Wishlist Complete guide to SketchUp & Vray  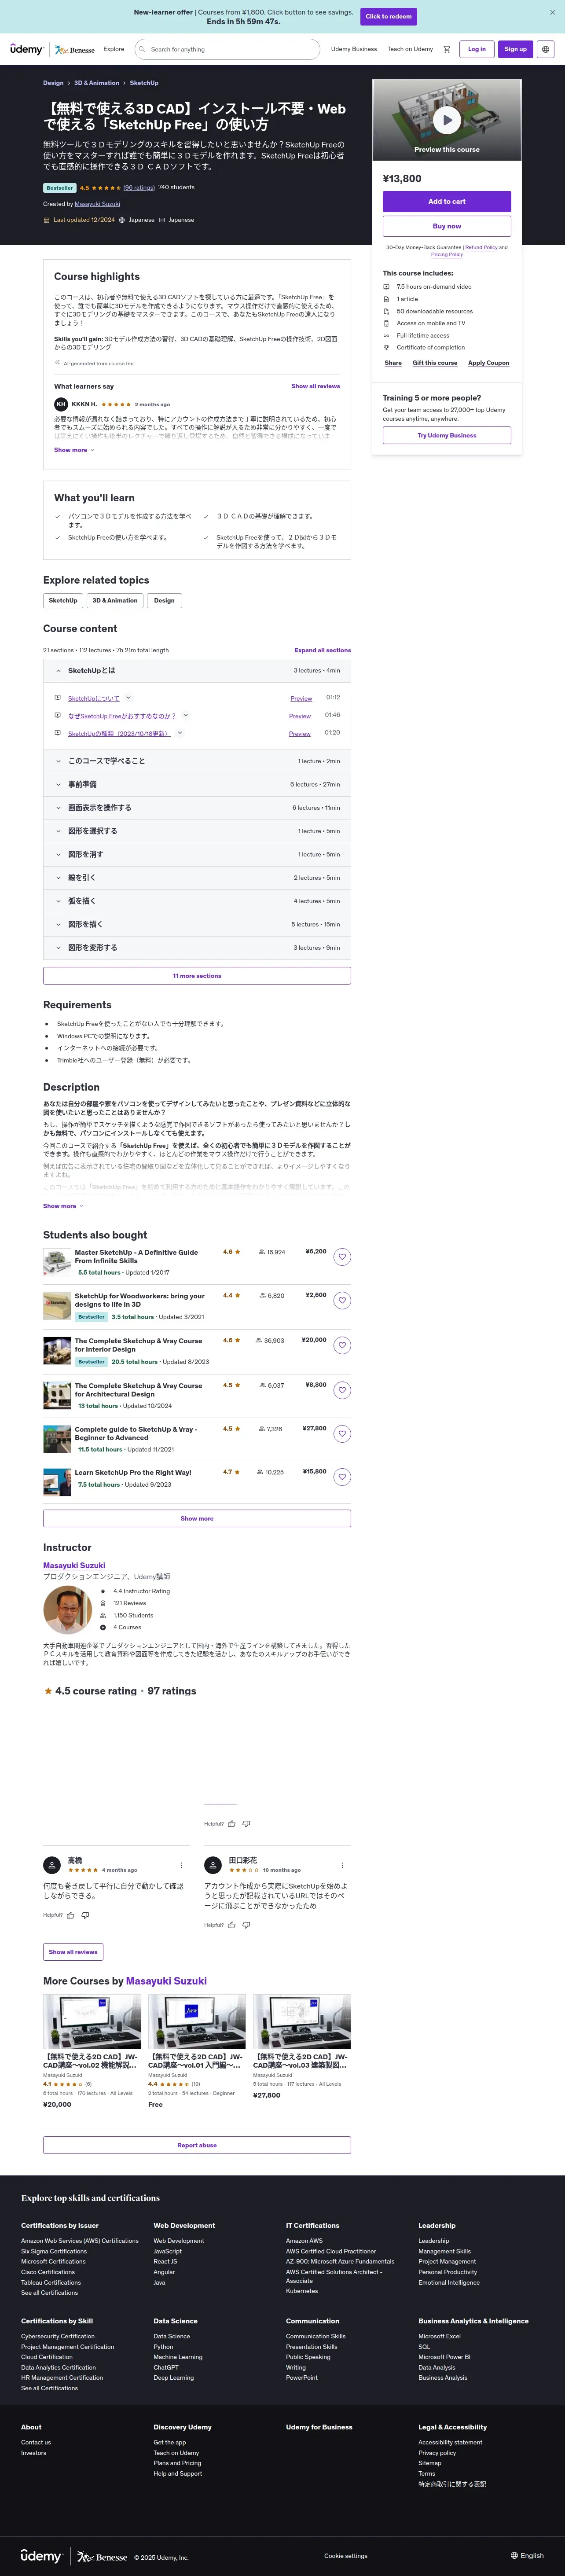(342, 1434)
